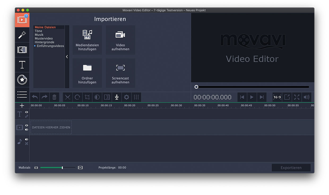This screenshot has height=195, width=329.
Task: Click Ordner hinzufügen tile
Action: (x=87, y=73)
